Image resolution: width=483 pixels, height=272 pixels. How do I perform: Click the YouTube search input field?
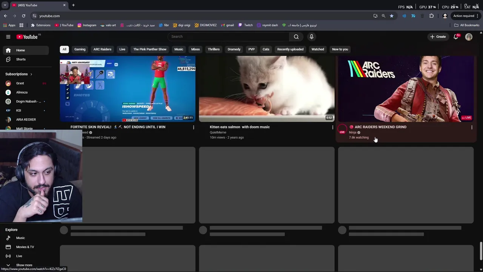pos(229,37)
